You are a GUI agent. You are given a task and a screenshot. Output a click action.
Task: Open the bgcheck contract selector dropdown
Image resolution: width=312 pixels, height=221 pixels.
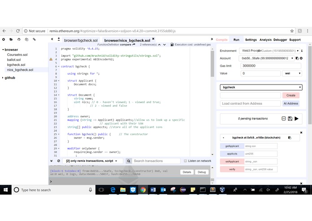pyautogui.click(x=261, y=87)
